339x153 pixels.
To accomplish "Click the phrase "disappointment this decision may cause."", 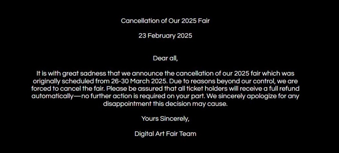I will 165,104.
